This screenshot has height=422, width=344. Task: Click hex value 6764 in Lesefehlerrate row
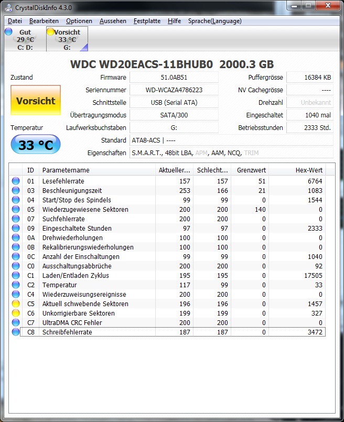pyautogui.click(x=315, y=181)
